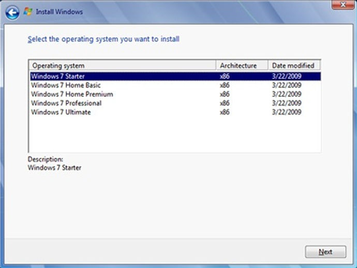The image size is (357, 268).
Task: Click the Install Windows title text
Action: pyautogui.click(x=59, y=11)
